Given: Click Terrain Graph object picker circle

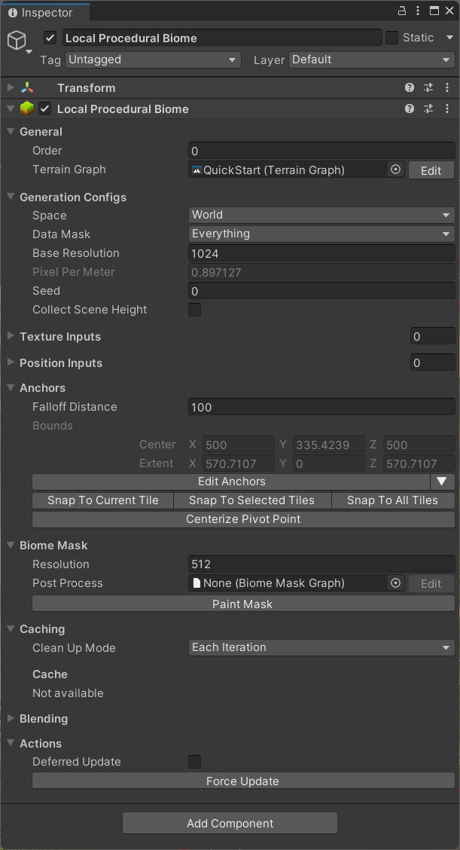Looking at the screenshot, I should [395, 170].
